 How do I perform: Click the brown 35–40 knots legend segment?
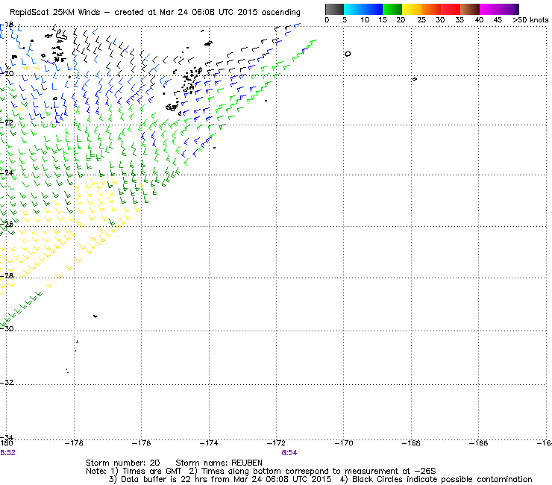click(470, 9)
